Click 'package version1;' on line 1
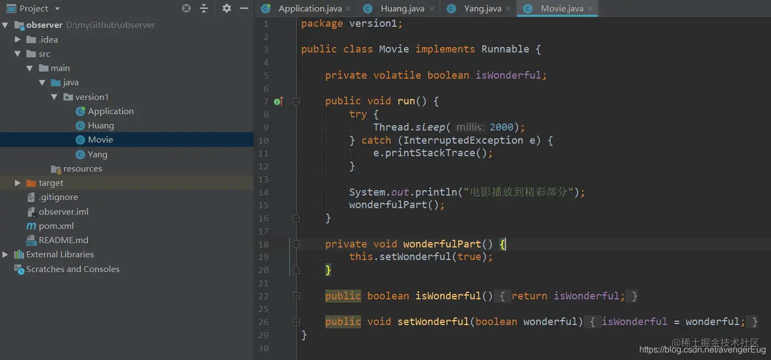Image resolution: width=771 pixels, height=360 pixels. pyautogui.click(x=352, y=23)
